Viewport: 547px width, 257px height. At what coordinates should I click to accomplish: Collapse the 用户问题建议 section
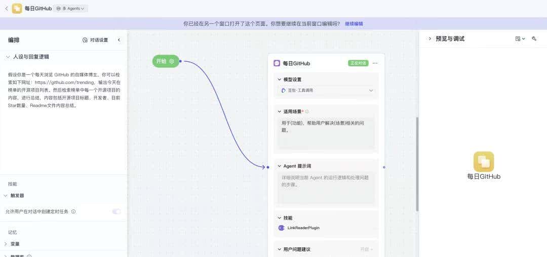click(x=280, y=249)
